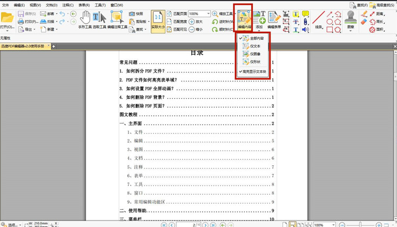Select the yellow sticky note comment tool

click(x=305, y=14)
